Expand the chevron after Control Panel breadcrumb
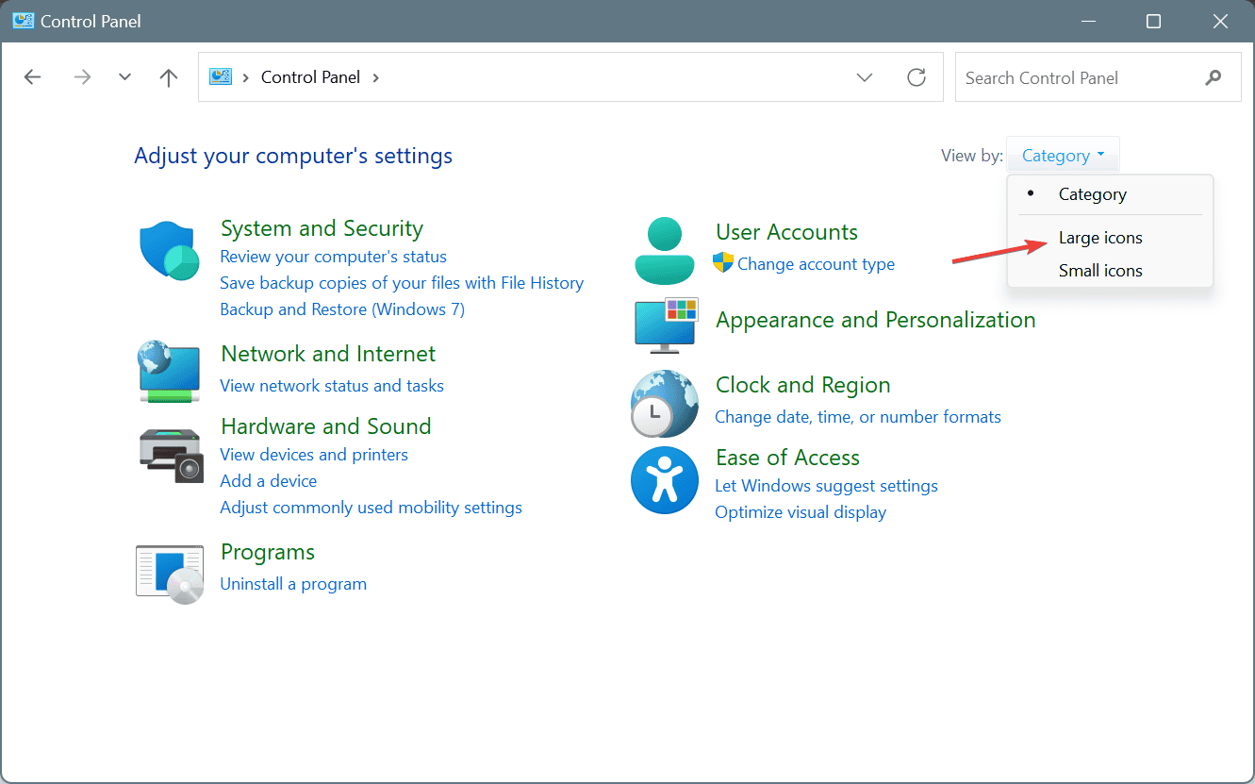This screenshot has height=784, width=1255. (376, 77)
